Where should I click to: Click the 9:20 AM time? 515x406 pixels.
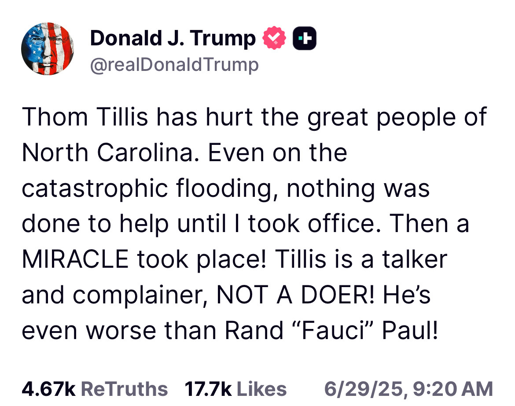pyautogui.click(x=453, y=389)
